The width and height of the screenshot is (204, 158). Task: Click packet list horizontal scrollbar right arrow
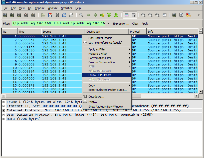[x=196, y=96]
